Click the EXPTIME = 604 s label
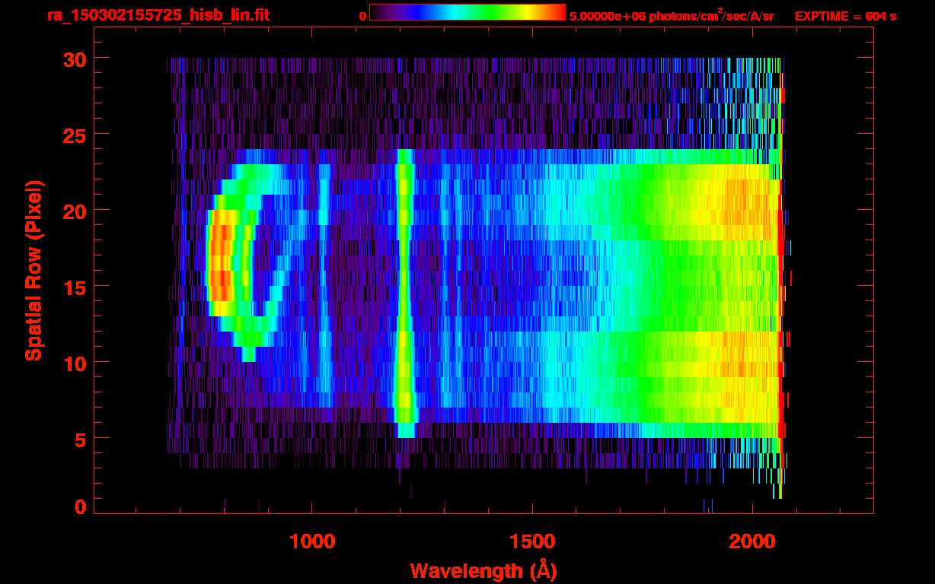Viewport: 935px width, 584px height. [845, 16]
